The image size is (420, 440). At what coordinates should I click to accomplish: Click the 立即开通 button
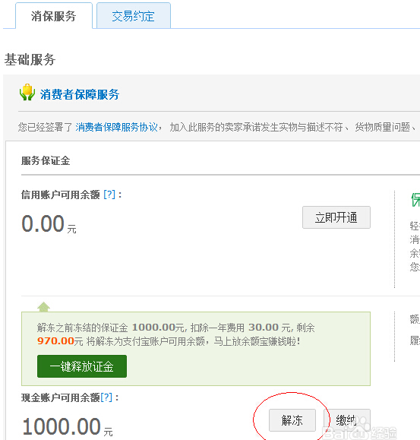click(x=336, y=217)
